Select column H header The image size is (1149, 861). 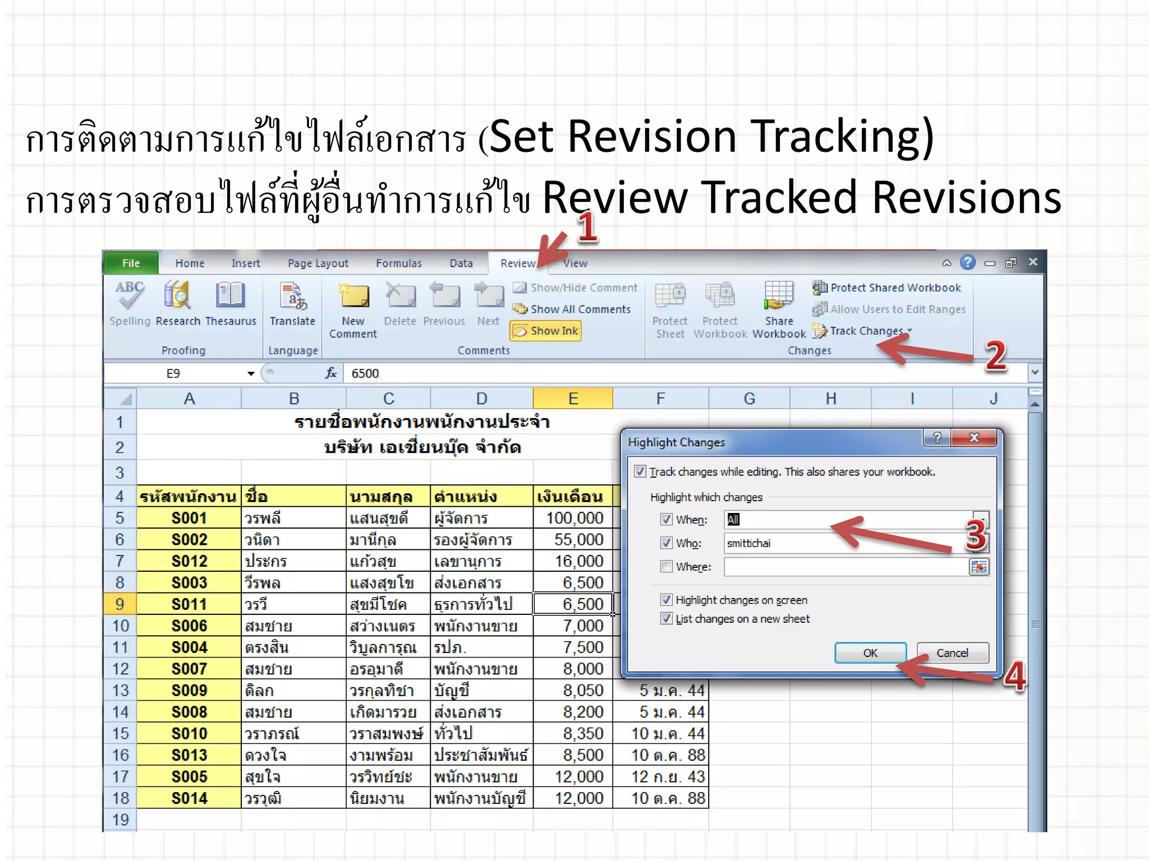(x=830, y=399)
